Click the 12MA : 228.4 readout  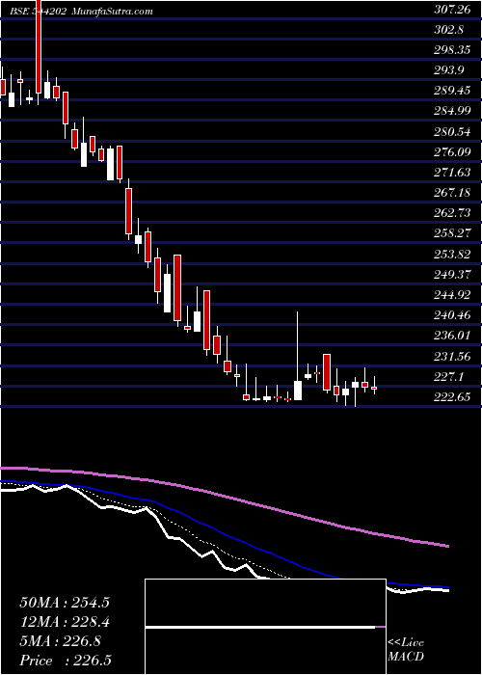point(65,622)
